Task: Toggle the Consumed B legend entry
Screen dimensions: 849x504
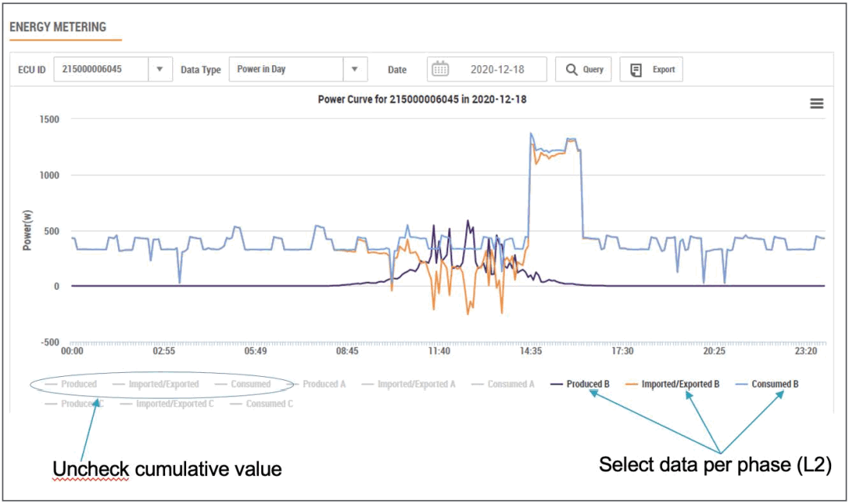Action: pos(775,384)
